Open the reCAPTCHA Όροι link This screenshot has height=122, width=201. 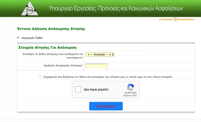point(135,96)
